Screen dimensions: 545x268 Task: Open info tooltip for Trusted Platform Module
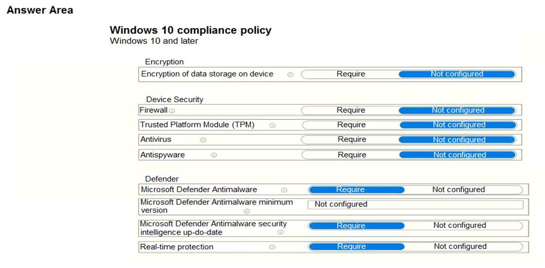273,125
